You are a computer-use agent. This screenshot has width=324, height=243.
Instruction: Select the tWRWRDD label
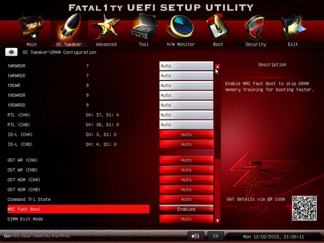pos(17,75)
